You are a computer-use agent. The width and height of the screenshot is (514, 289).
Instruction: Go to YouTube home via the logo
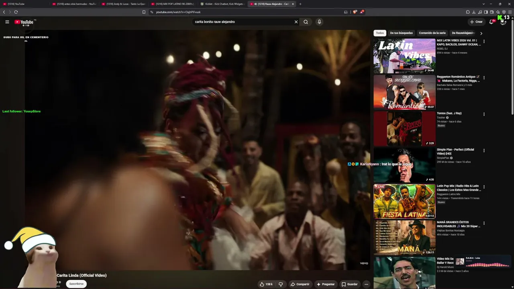click(24, 22)
